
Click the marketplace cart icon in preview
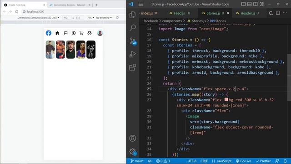click(81, 33)
